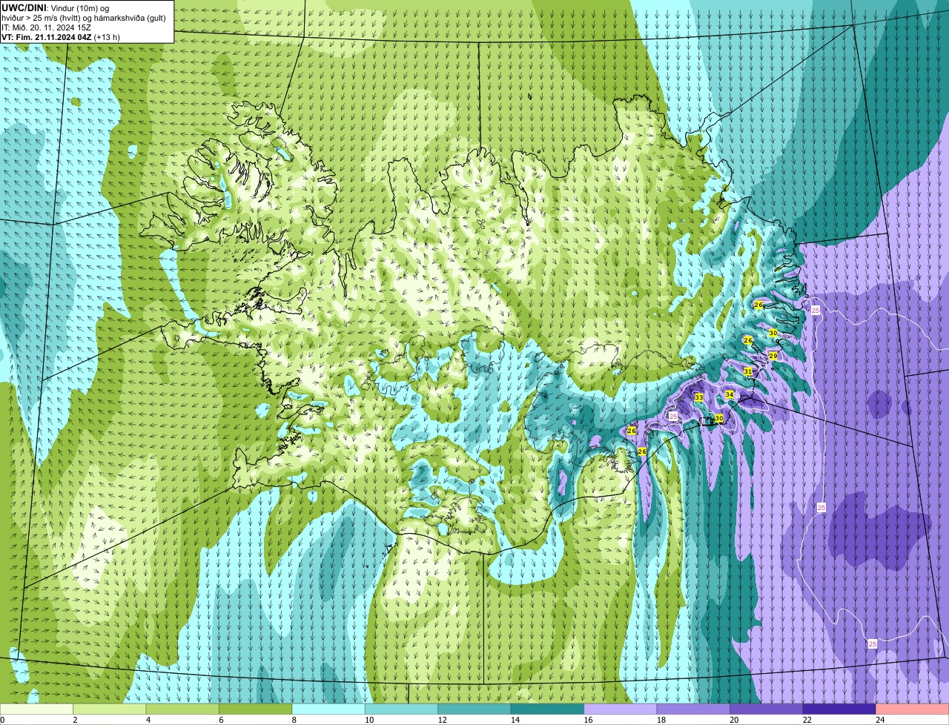Click the 2–4 m/s light green swatch
Viewport: 949px width, 725px height.
pyautogui.click(x=110, y=709)
